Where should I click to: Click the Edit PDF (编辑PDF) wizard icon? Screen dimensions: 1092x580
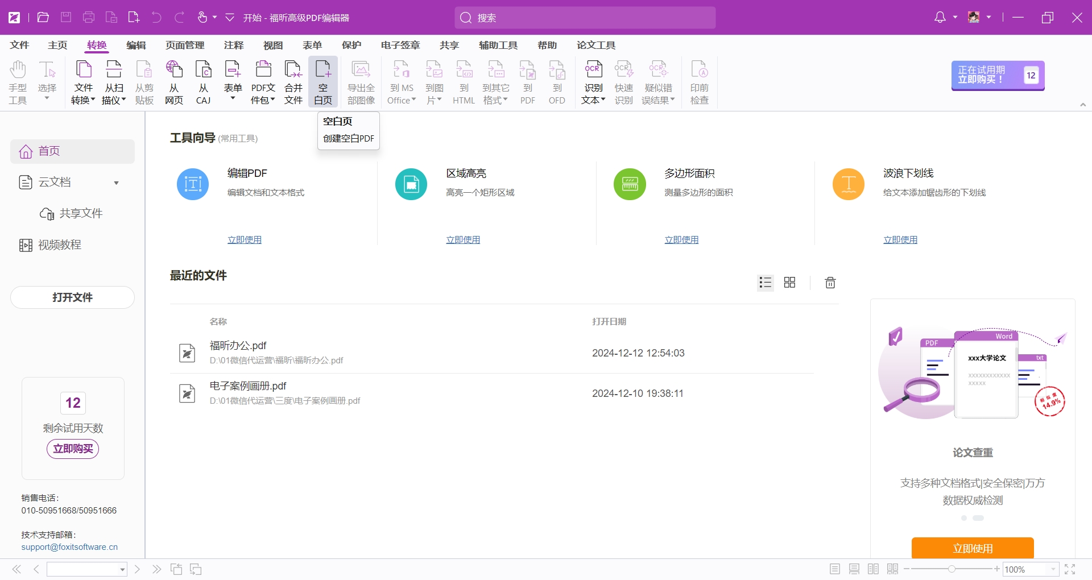pos(193,184)
